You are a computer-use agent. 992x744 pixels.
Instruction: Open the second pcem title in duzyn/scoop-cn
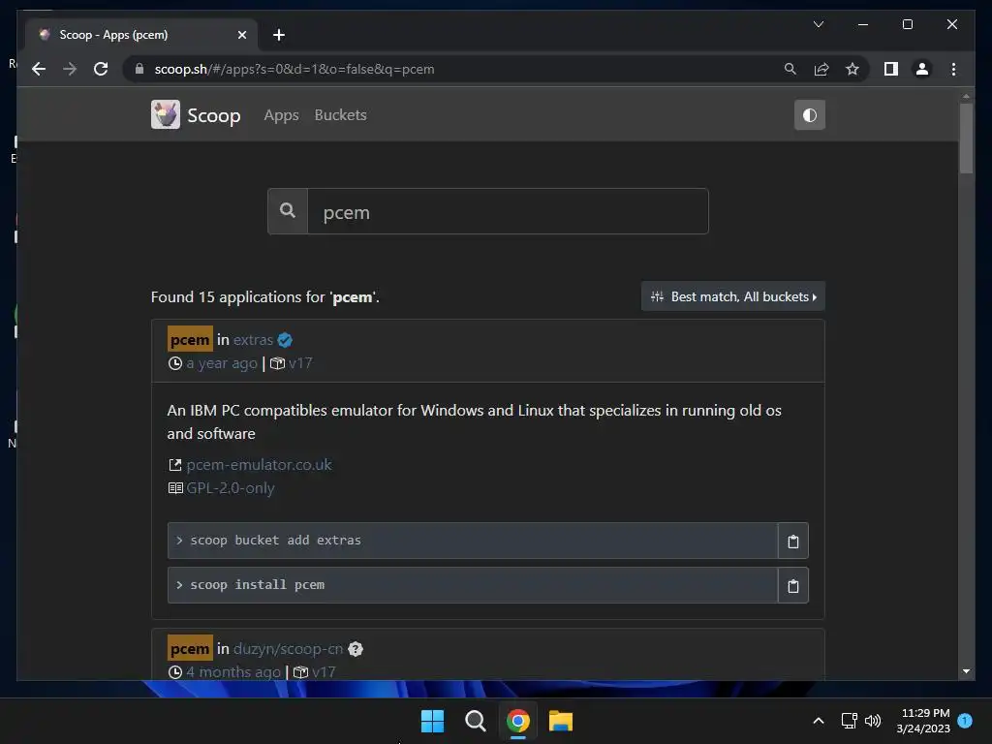tap(190, 648)
